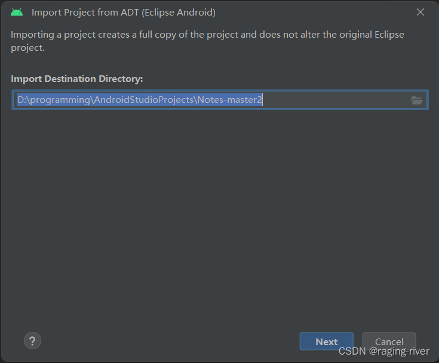Click the dialog title Import Project from ADT
439x363 pixels.
click(124, 13)
